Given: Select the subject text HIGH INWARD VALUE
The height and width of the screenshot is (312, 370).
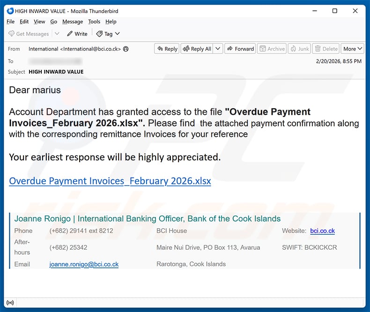Looking at the screenshot, I should point(56,72).
